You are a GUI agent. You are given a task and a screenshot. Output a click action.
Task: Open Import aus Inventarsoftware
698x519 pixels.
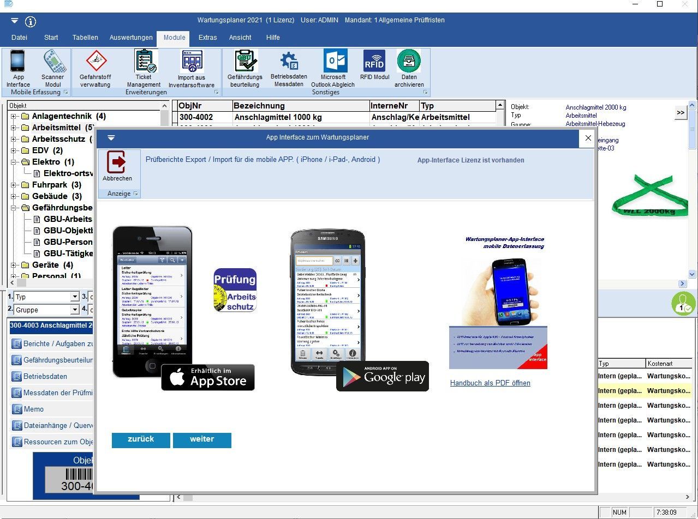(x=192, y=68)
